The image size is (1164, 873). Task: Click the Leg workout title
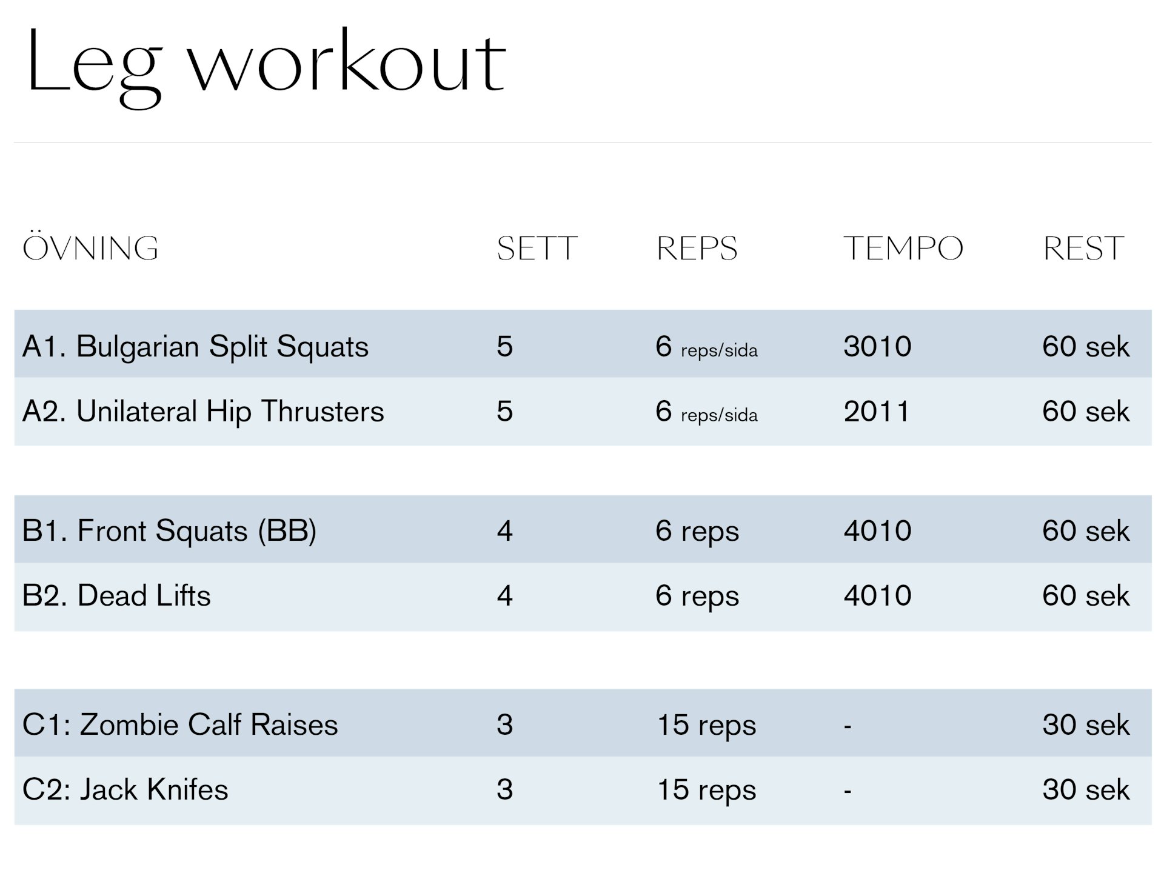[x=266, y=64]
